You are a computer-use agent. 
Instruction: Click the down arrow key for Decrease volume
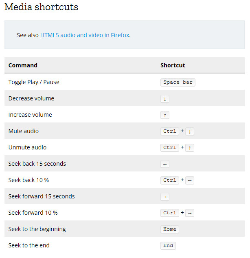(x=165, y=99)
